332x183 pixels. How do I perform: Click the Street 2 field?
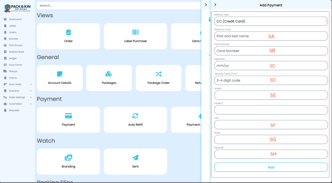pos(271,110)
